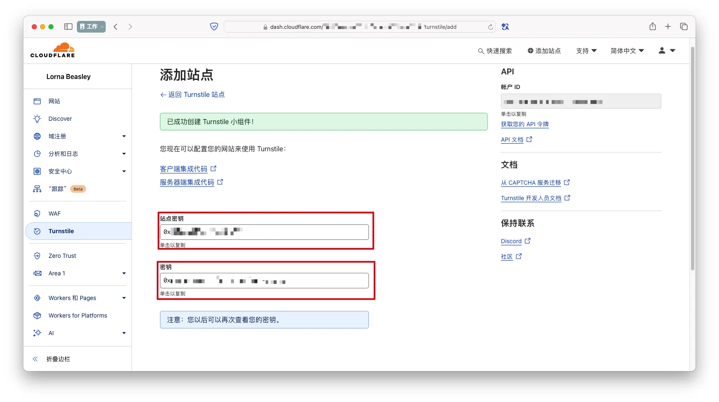
Task: Click the Safari address bar
Action: click(360, 27)
